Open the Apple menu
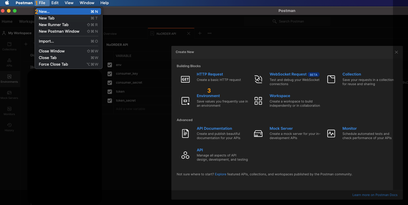The height and width of the screenshot is (205, 408). (x=7, y=3)
